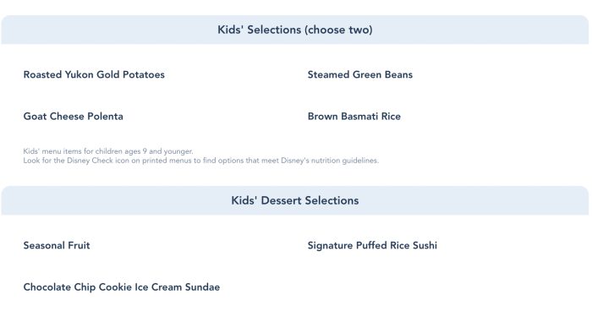Click the children ages 9 and younger note
Image resolution: width=592 pixels, height=322 pixels.
click(x=108, y=151)
